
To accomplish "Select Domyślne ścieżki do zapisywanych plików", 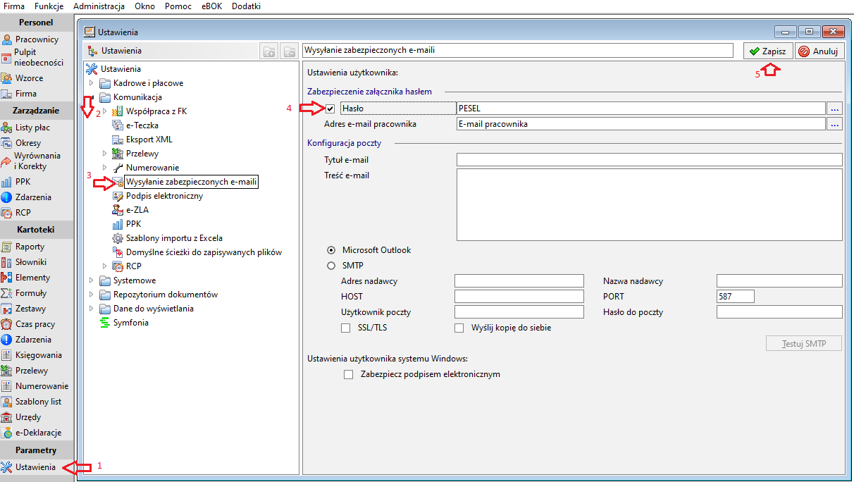I will 204,252.
